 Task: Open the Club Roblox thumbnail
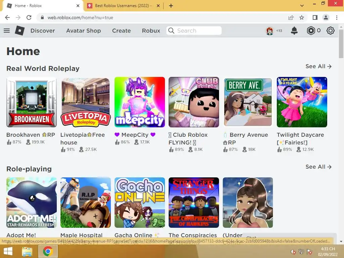click(x=194, y=102)
